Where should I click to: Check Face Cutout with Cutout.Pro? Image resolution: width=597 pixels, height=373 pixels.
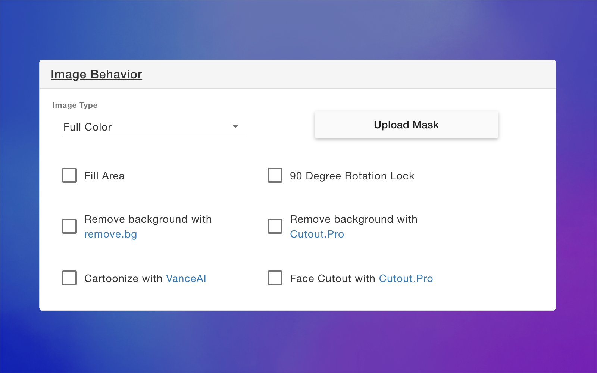click(275, 278)
